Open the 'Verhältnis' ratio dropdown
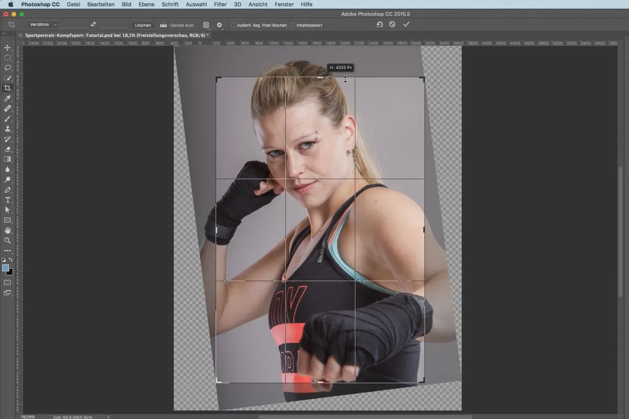 [x=43, y=25]
